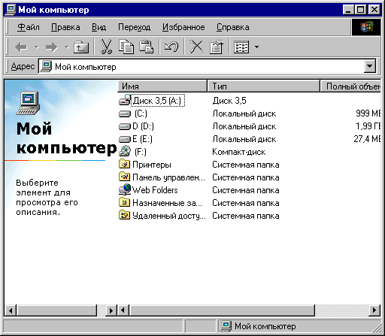Image resolution: width=385 pixels, height=336 pixels.
Task: Click the left pane horizontal scrollbar thumb
Action: (56, 310)
